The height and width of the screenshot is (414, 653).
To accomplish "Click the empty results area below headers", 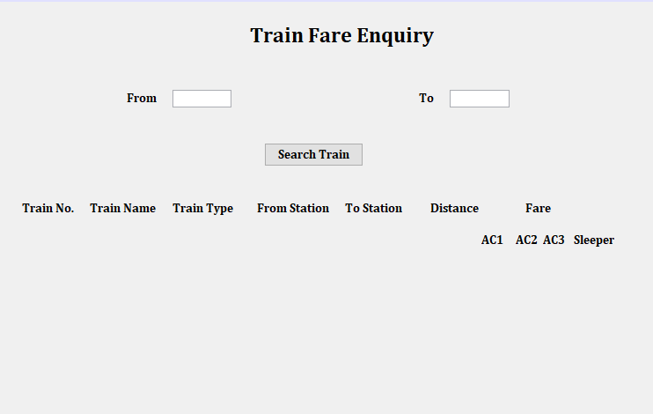I will tap(326, 331).
